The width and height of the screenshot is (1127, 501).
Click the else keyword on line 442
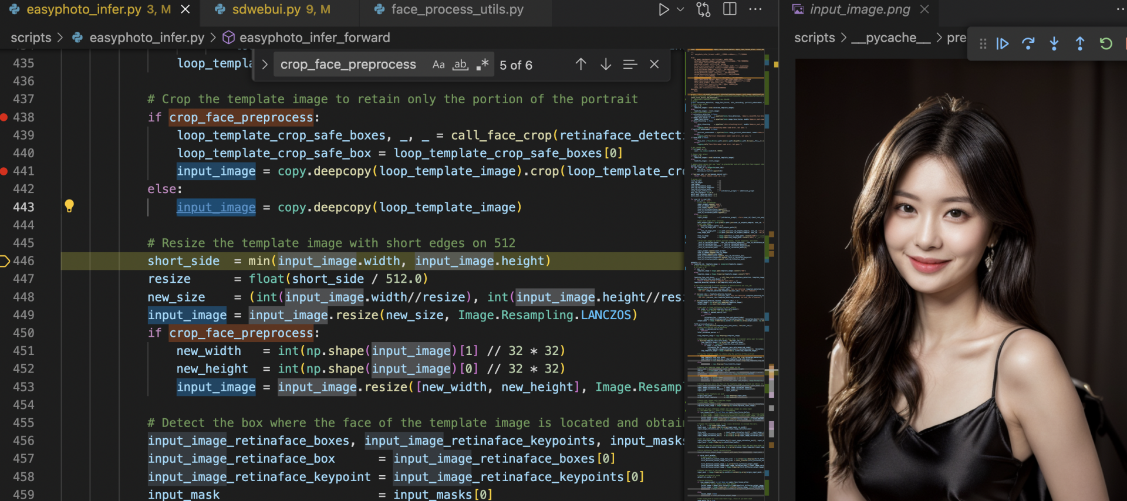click(x=162, y=189)
